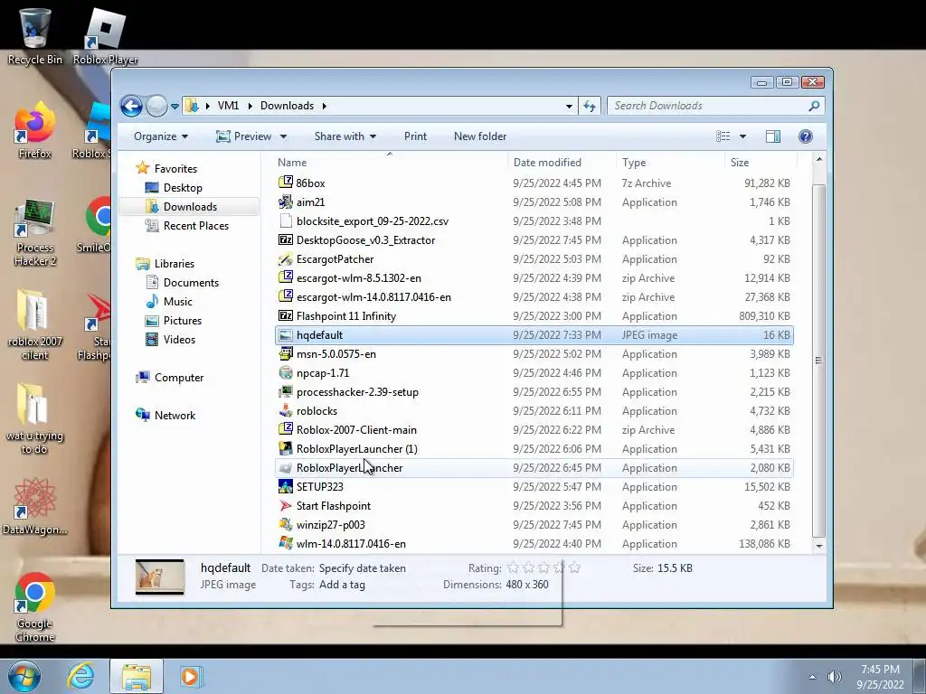Launch the Google Chrome desktop shortcut
Viewport: 926px width, 694px height.
34,606
